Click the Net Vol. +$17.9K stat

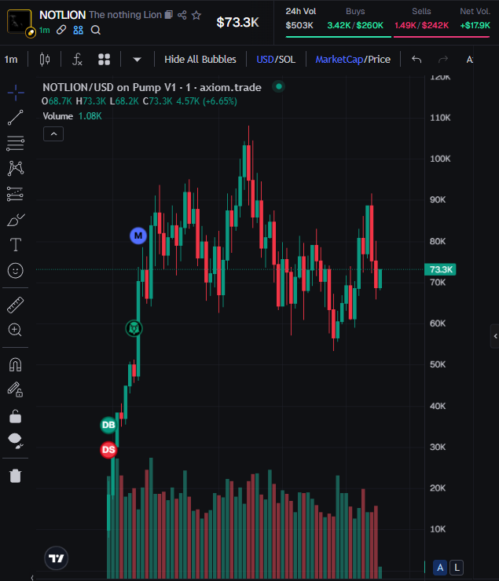(x=475, y=19)
